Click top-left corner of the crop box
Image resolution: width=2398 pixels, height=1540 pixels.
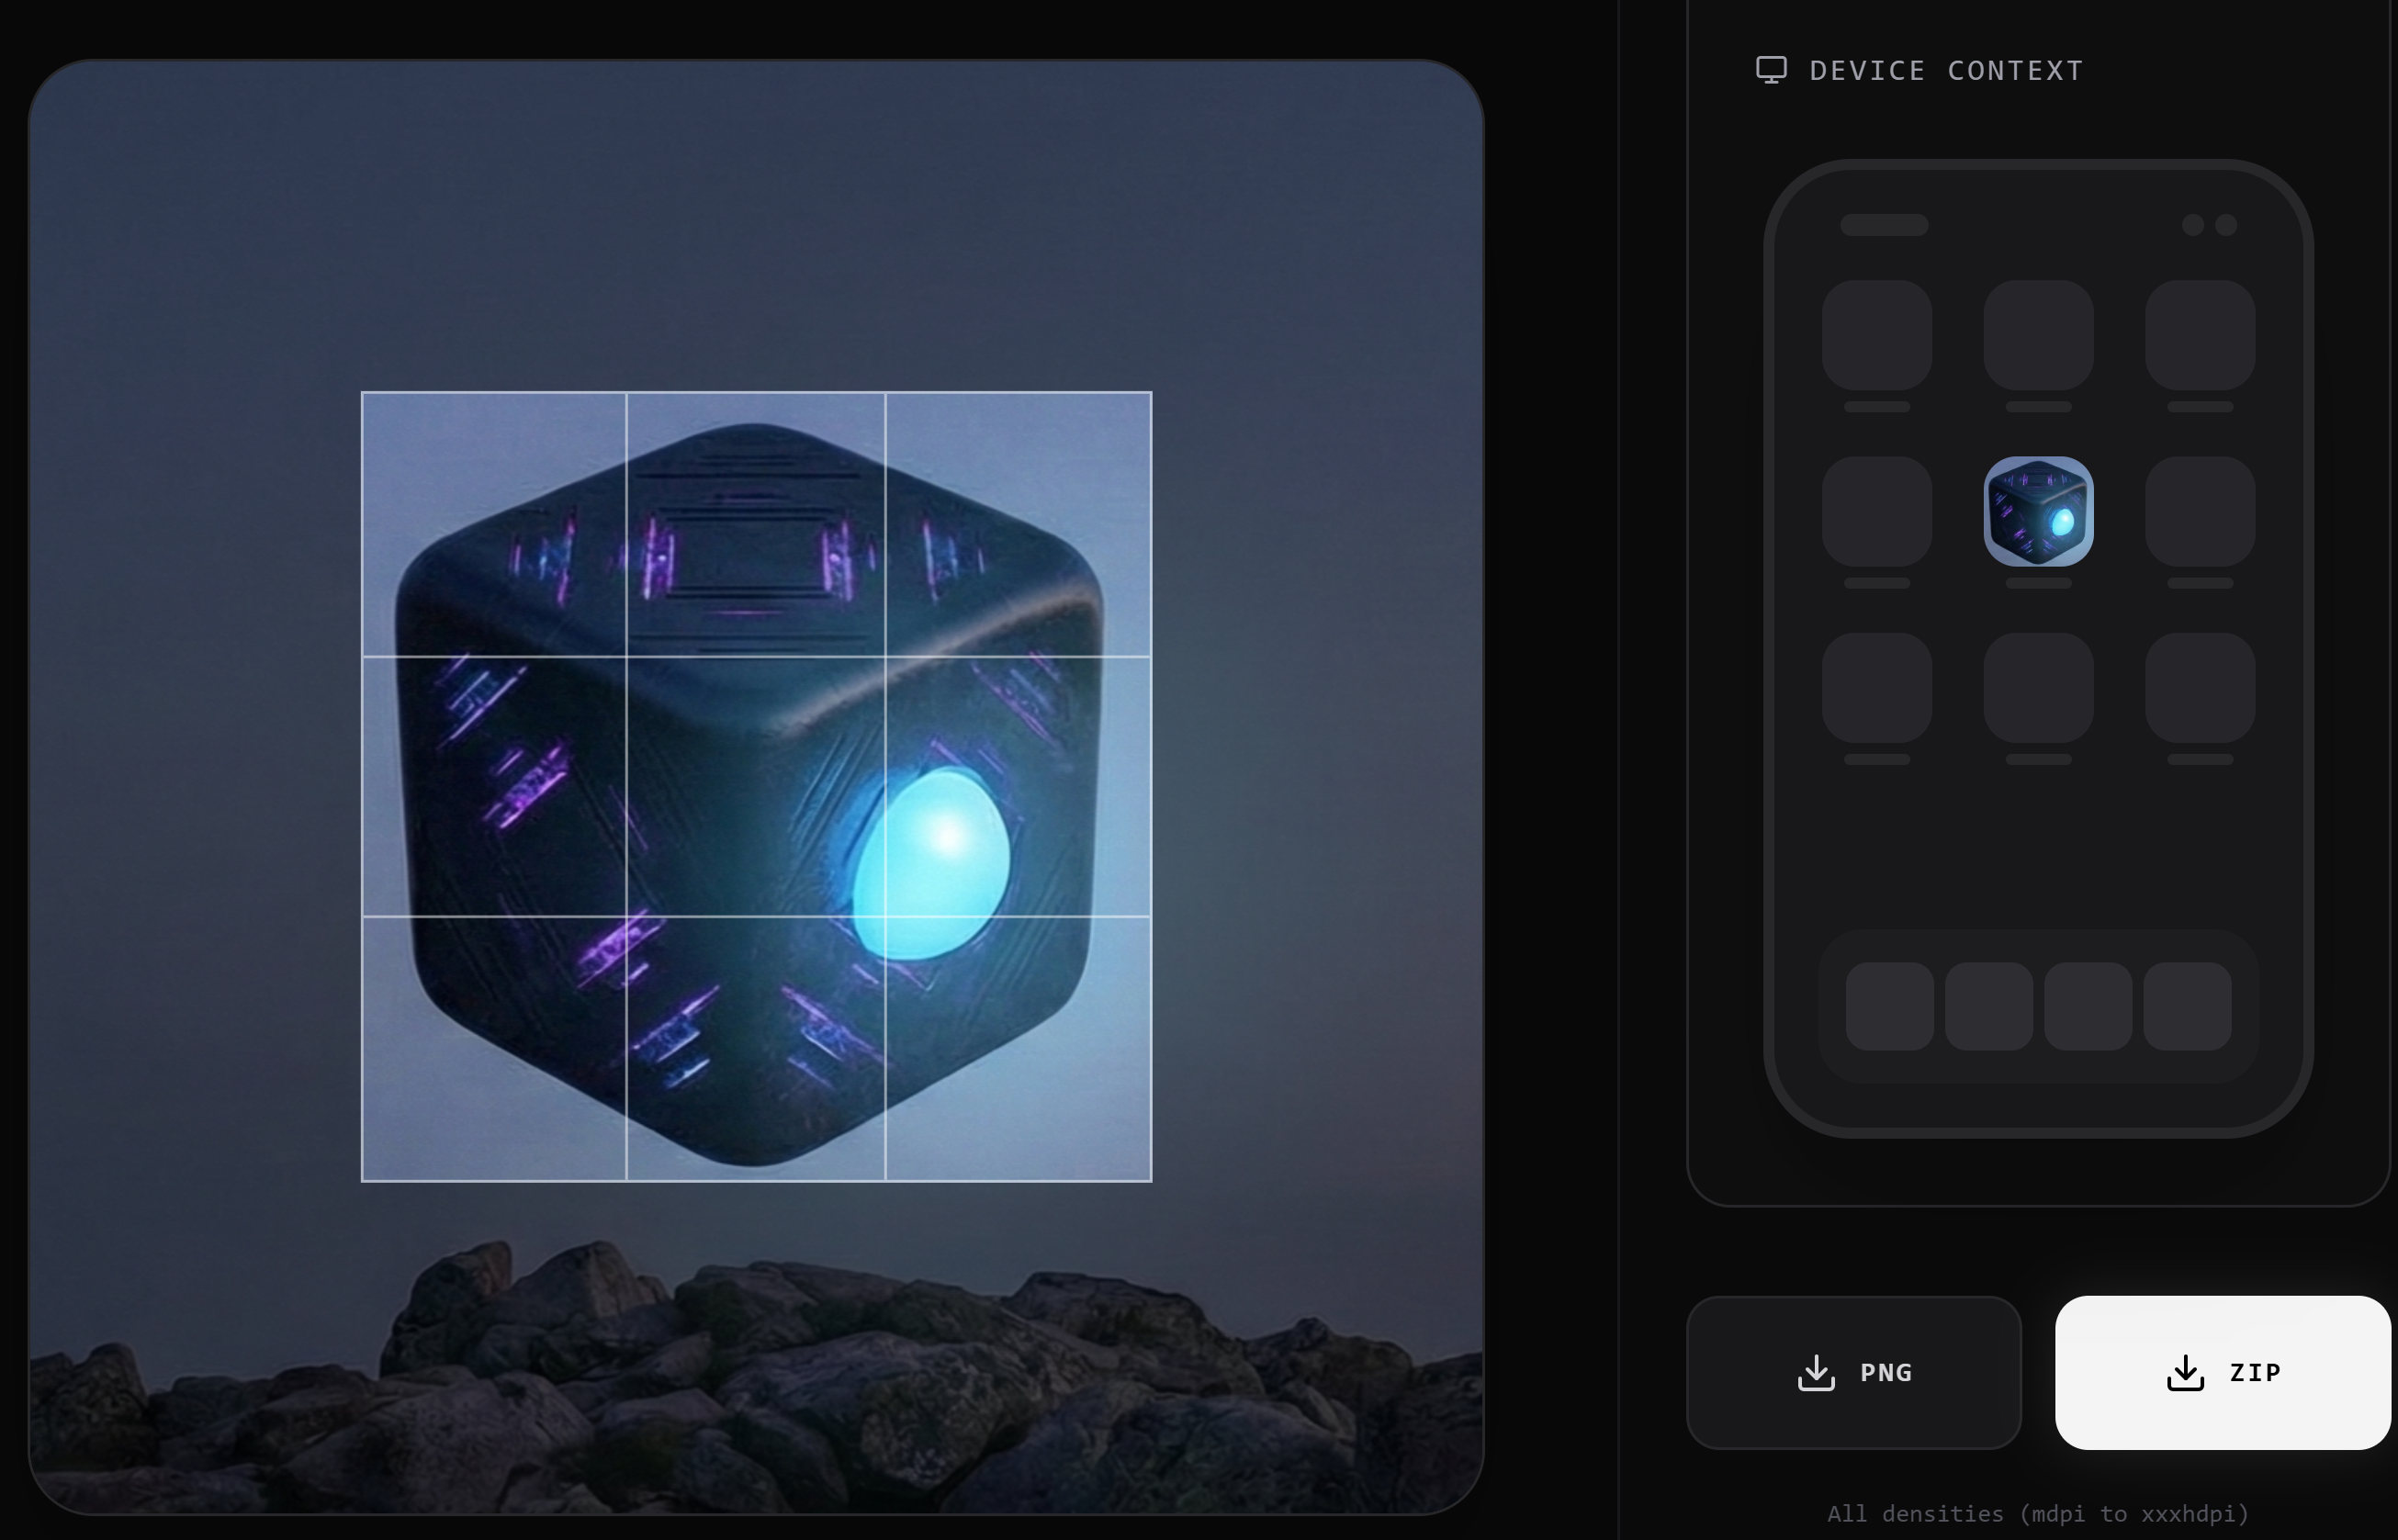click(x=362, y=393)
